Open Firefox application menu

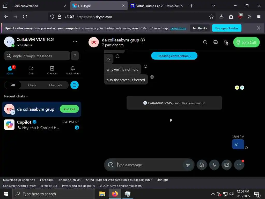coord(259,17)
